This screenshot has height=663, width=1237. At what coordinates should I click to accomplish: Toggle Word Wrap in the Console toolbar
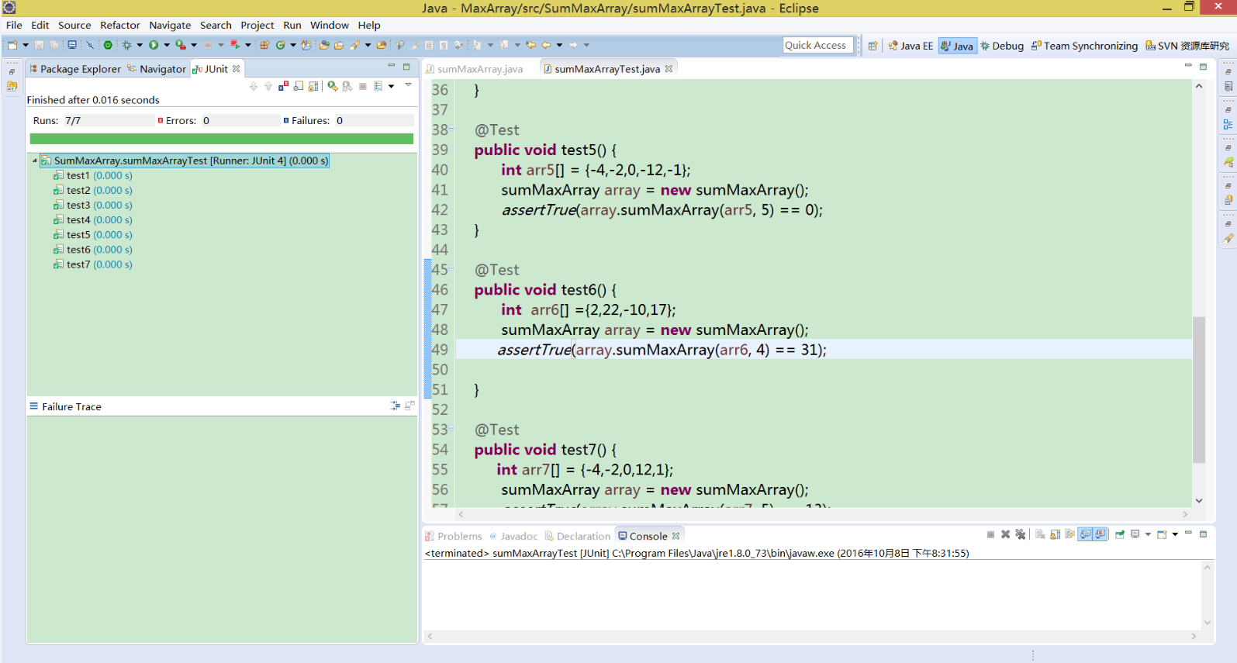click(1070, 534)
